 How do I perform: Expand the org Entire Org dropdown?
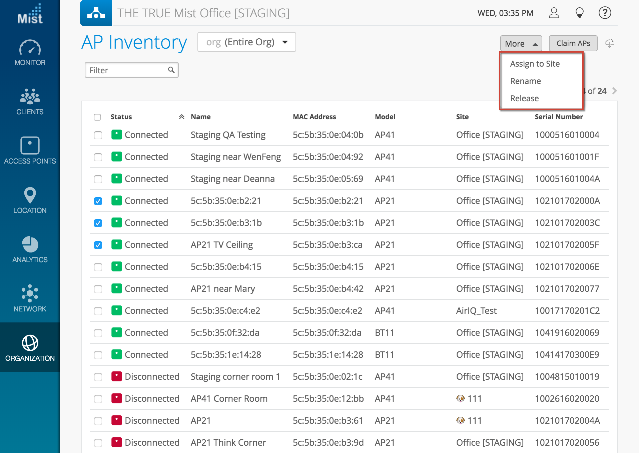246,42
